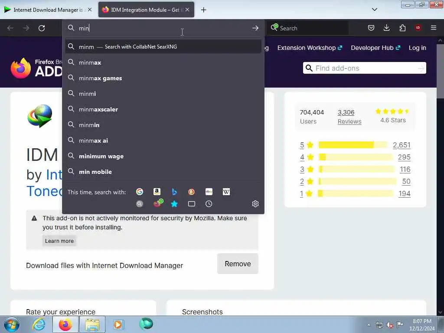Switch to Internet Download Manager tab
444x333 pixels.
click(x=48, y=10)
